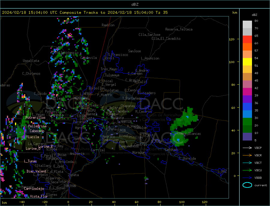Screen dimensions: 270x206
Task: Select the 80 dBZ light gray swatch
Action: pos(247,25)
